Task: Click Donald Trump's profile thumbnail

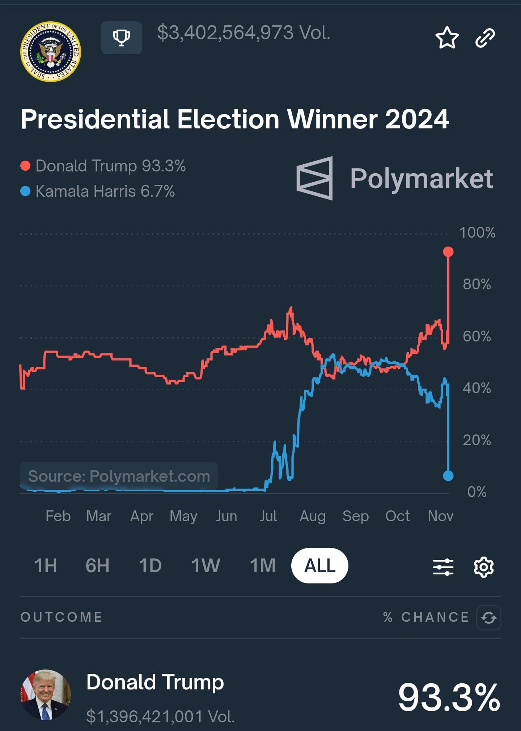Action: pyautogui.click(x=46, y=695)
